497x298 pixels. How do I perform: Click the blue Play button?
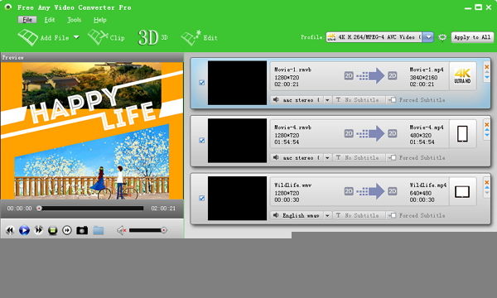point(24,230)
